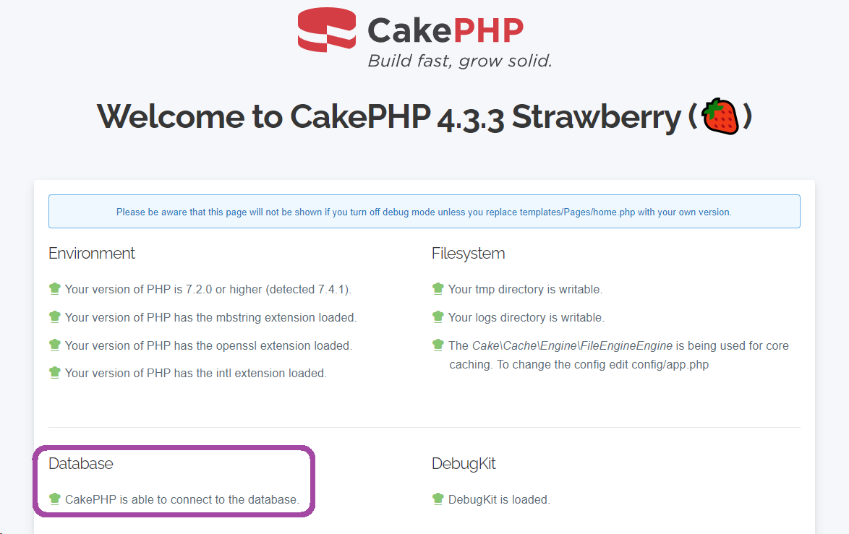
Task: Click 'Build fast, grow solid.' tagline
Action: (460, 61)
